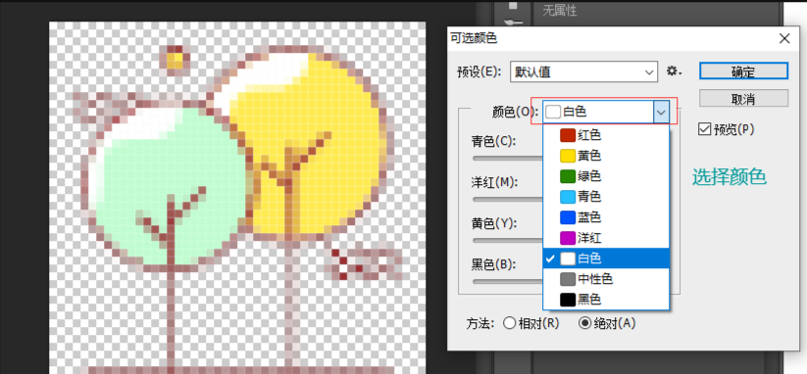Viewport: 807px width, 374px height.
Task: Choose 中性色 from the color list
Action: point(606,278)
